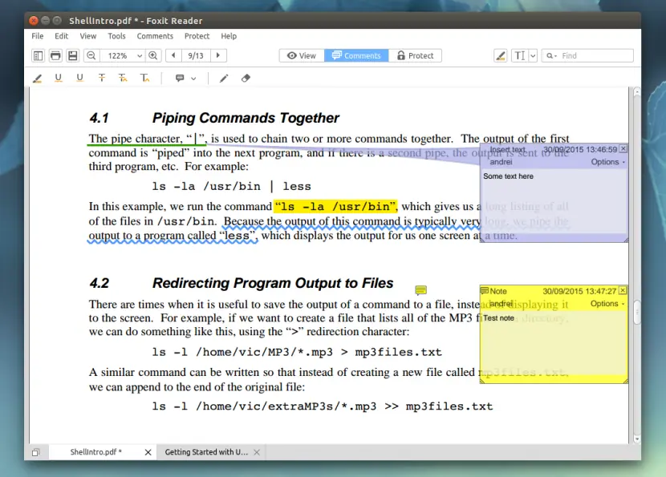
Task: Click the vertical scrollbar handle
Action: click(636, 313)
